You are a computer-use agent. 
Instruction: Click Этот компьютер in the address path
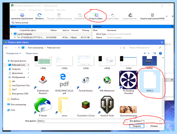point(36,48)
